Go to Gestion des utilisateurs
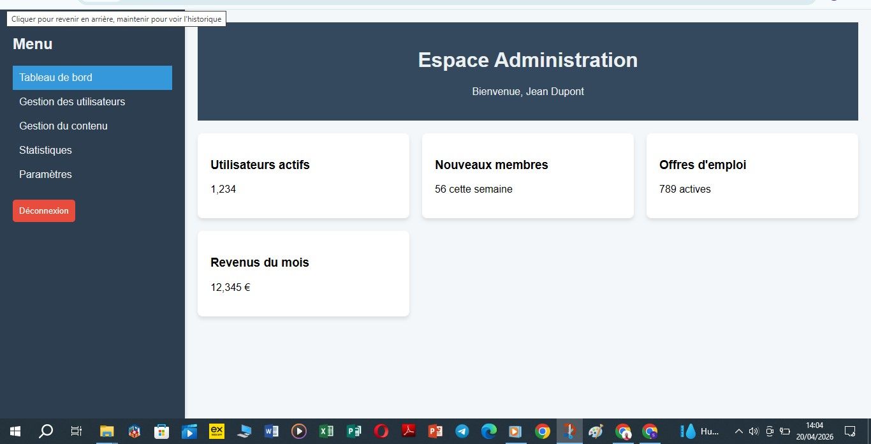 (x=92, y=102)
